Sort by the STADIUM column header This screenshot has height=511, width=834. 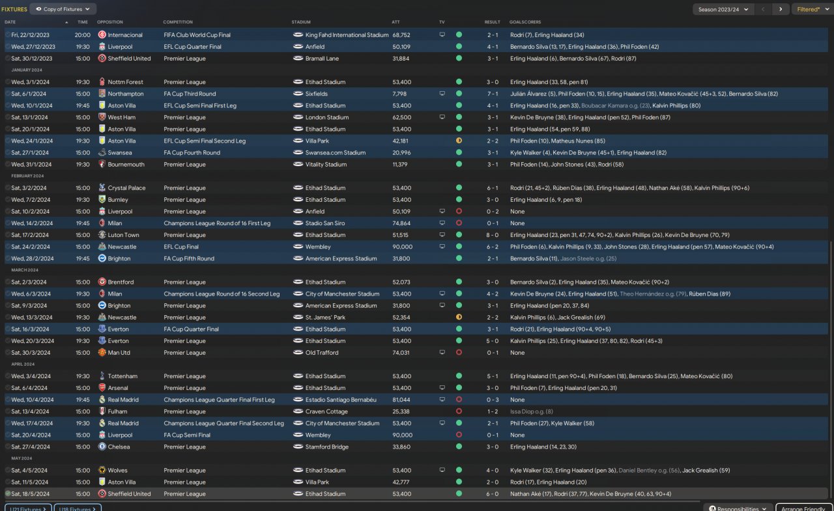click(301, 22)
